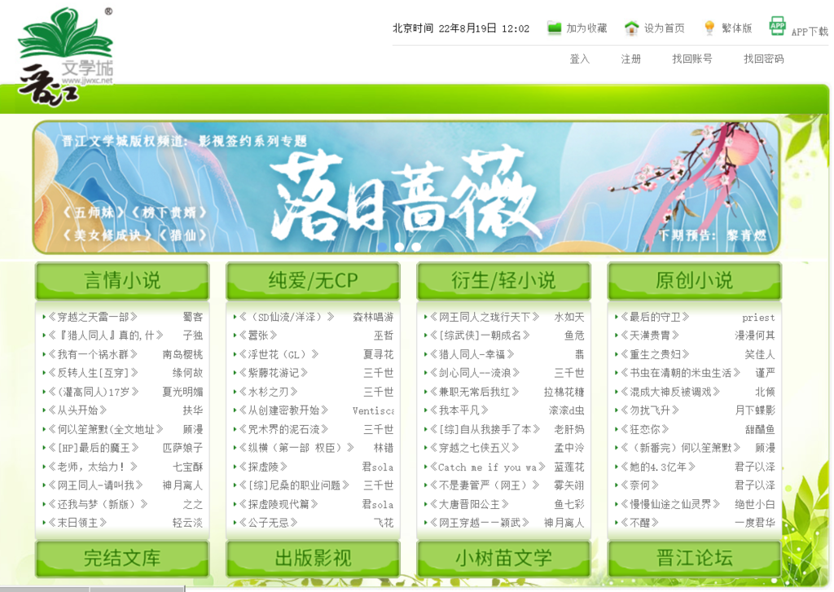Open novel 《狂恋你》

pyautogui.click(x=645, y=429)
